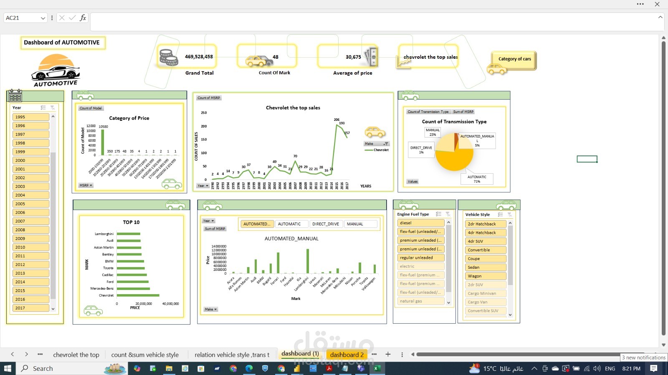
Task: Open the Insert Function dialog
Action: coord(83,18)
